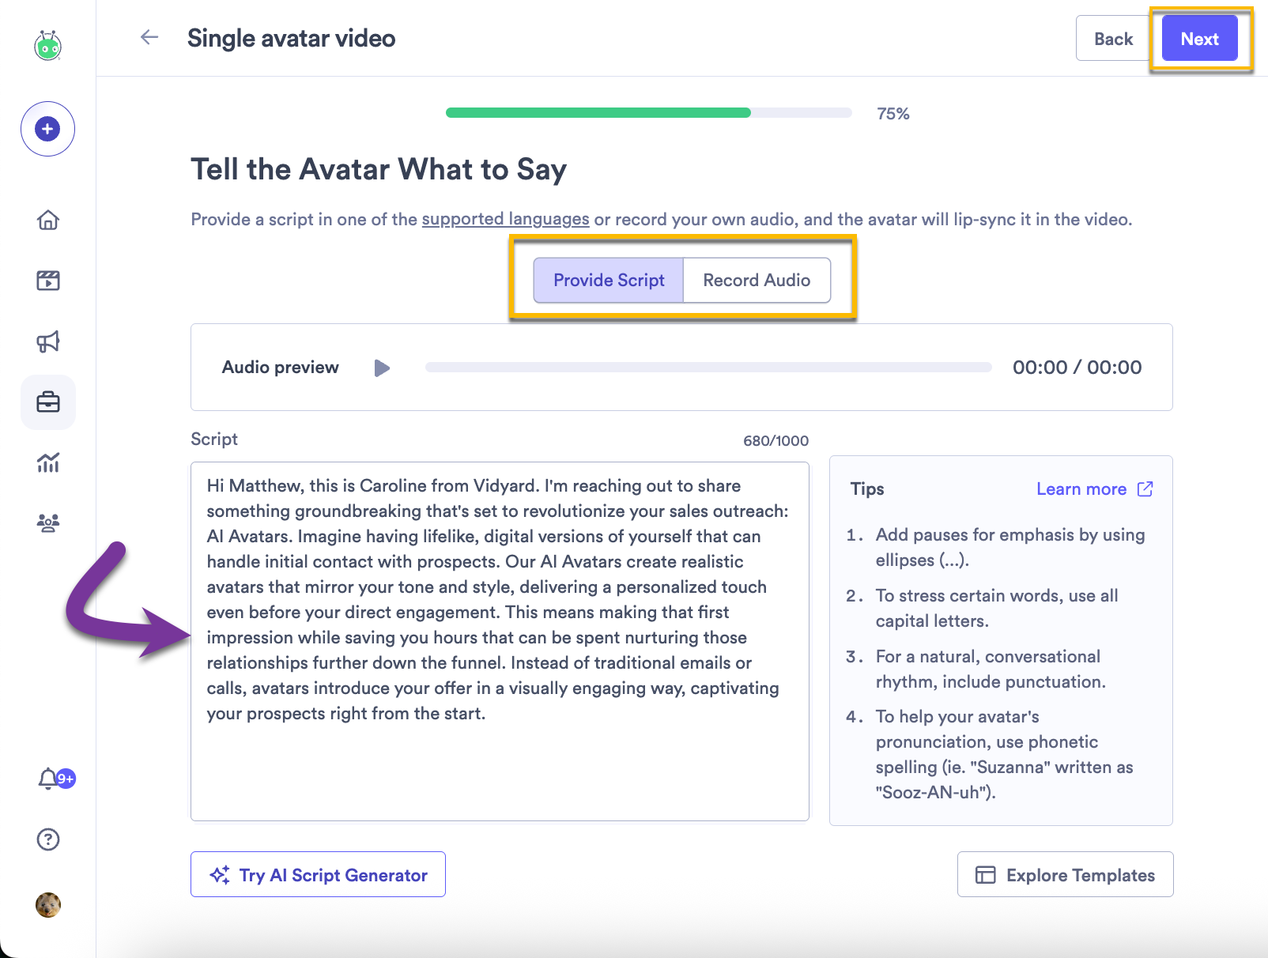
Task: Open the Analytics chart icon
Action: pos(47,463)
